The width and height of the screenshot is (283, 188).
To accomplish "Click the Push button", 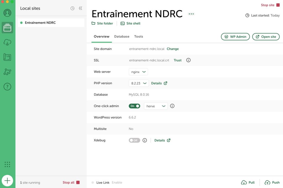I will [x=272, y=182].
